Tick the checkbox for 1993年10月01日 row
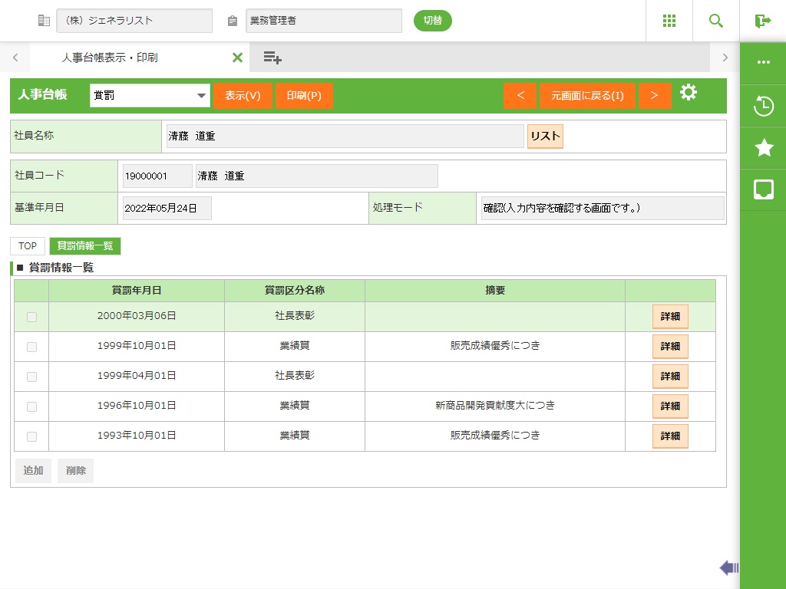 pyautogui.click(x=31, y=436)
